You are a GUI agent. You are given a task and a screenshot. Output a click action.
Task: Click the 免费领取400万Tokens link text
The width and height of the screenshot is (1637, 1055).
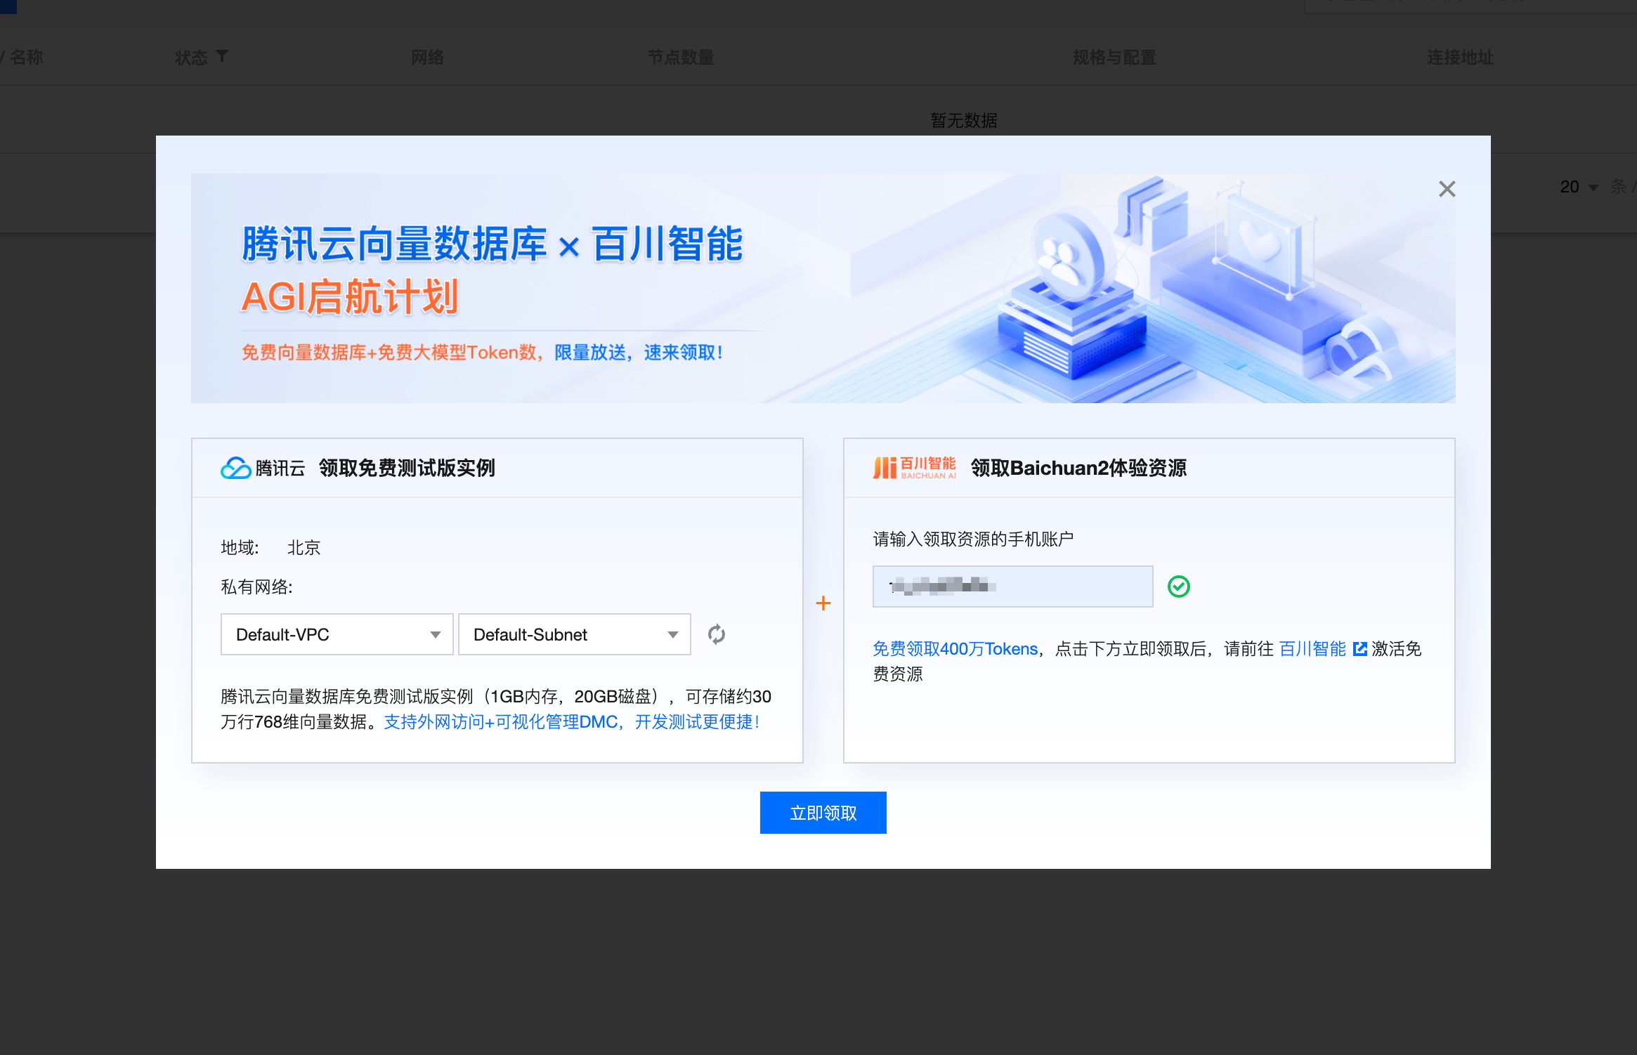point(955,649)
